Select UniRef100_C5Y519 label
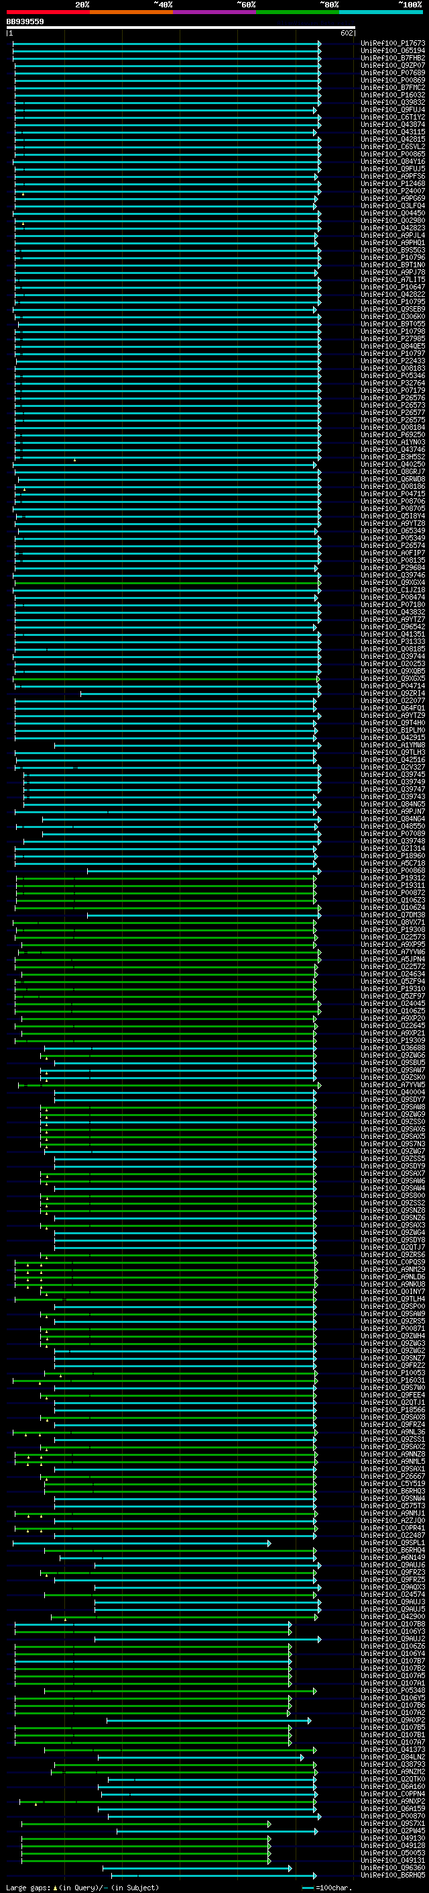The height and width of the screenshot is (1893, 429). 393,1483
